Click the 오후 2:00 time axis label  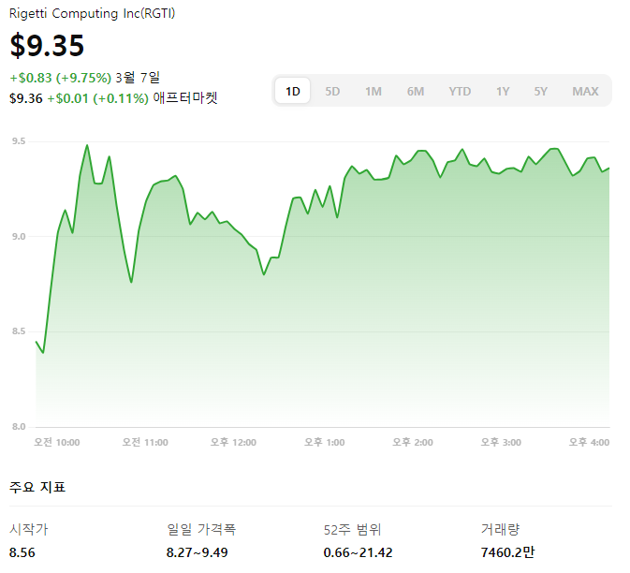(413, 443)
